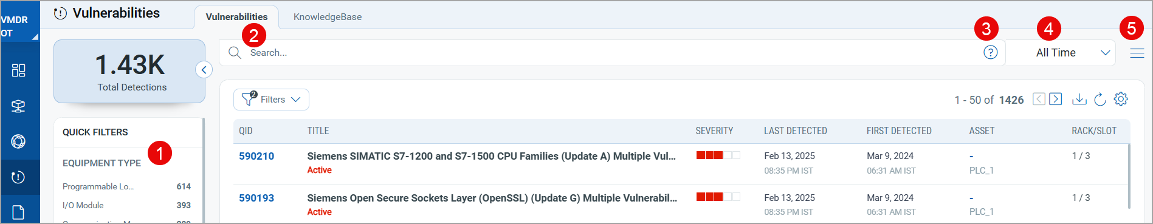Go to next page of results

pos(1056,99)
